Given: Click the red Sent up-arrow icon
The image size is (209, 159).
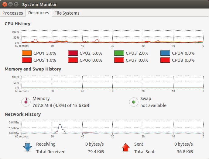Looking at the screenshot, I should (125, 147).
